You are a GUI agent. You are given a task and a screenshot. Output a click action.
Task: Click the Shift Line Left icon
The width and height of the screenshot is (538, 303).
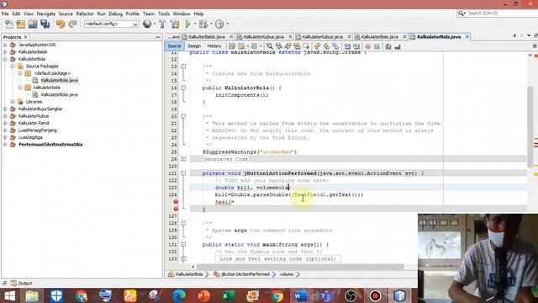[x=347, y=46]
